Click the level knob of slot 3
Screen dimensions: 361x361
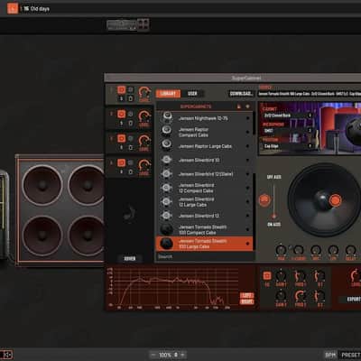pyautogui.click(x=144, y=142)
